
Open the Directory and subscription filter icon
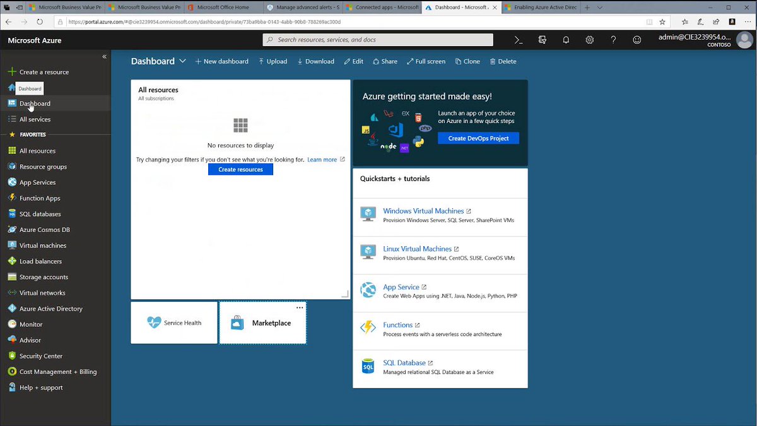point(542,40)
